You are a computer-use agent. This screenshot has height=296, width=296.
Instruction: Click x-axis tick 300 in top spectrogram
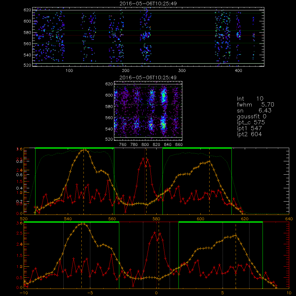pos(182,71)
